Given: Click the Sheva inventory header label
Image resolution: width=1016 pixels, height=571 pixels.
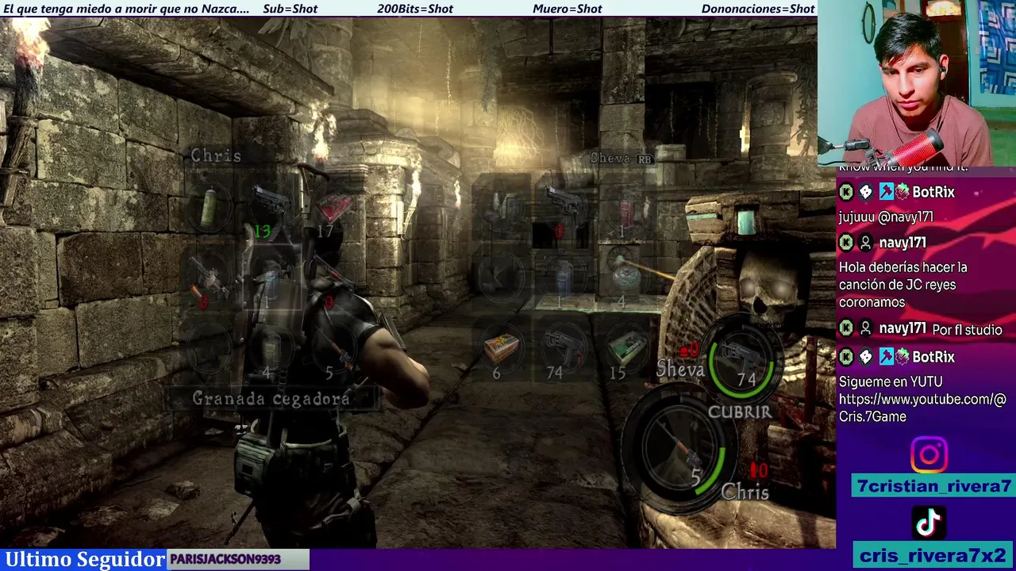Looking at the screenshot, I should [x=610, y=158].
